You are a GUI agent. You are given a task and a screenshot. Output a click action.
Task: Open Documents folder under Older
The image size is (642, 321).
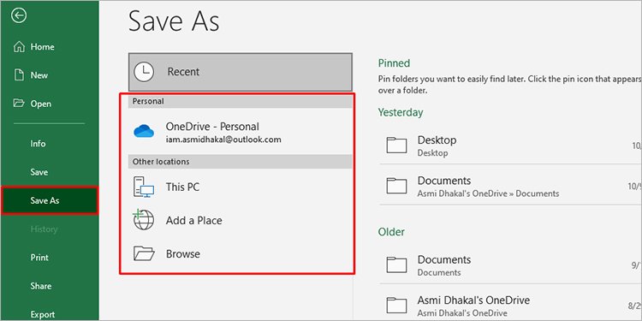point(510,265)
